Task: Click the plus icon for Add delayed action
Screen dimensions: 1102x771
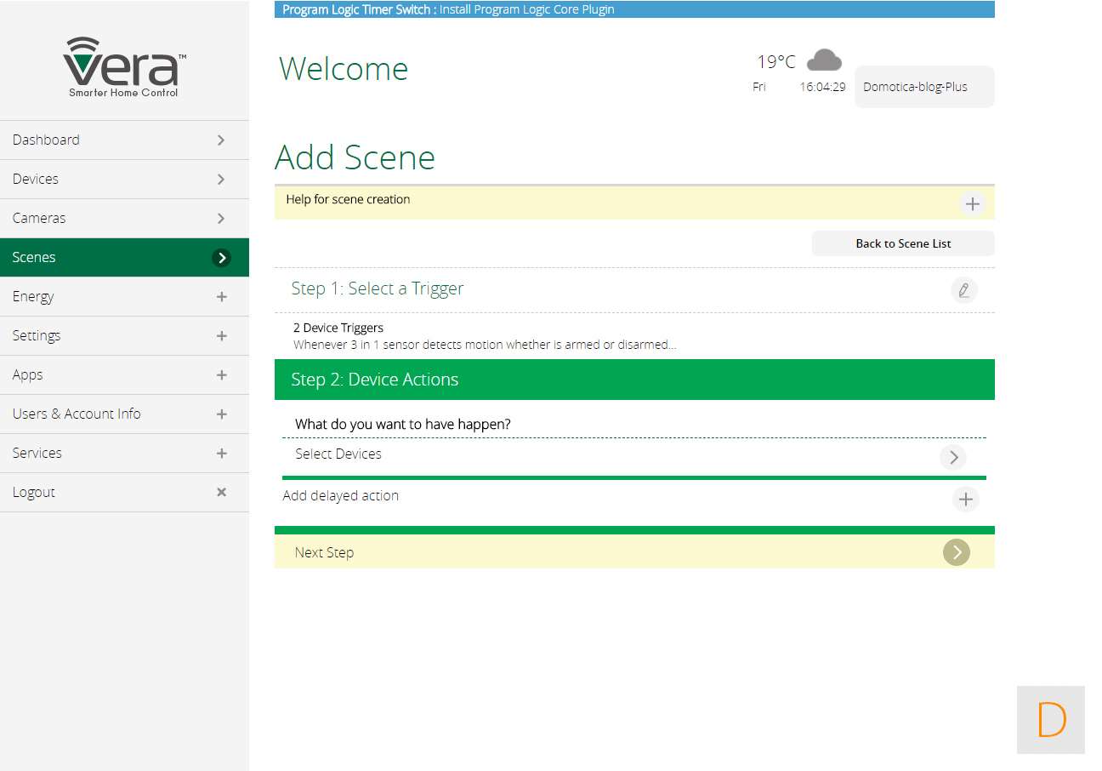Action: 965,499
